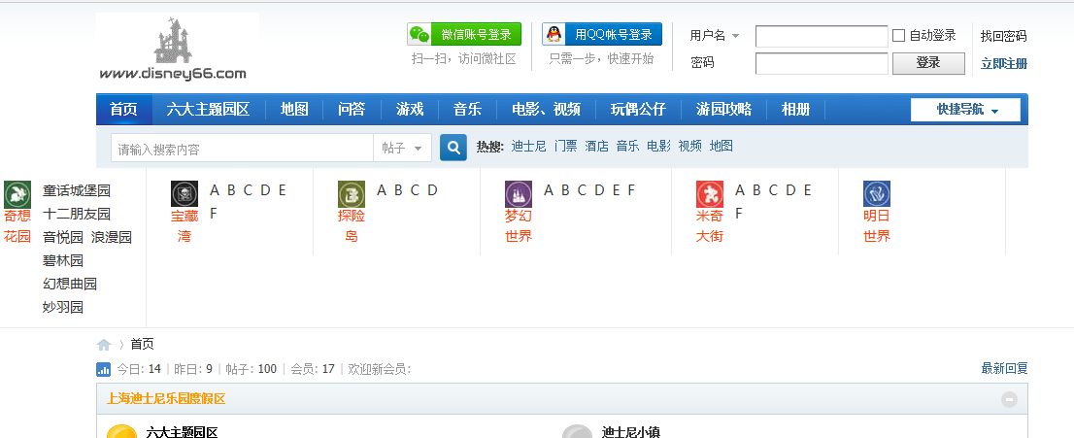Click the 明日世界 park name link
Image resolution: width=1074 pixels, height=438 pixels.
(877, 226)
